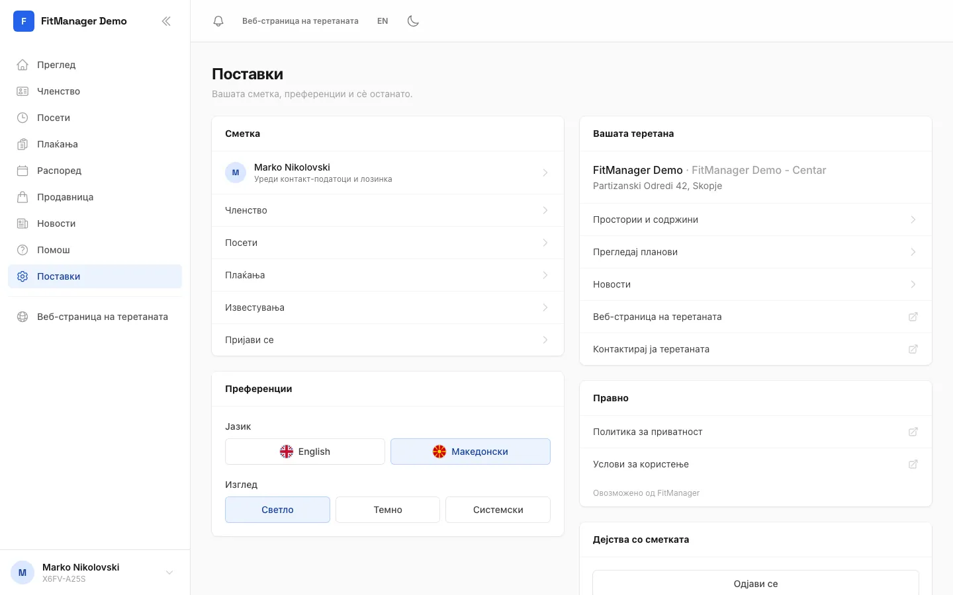Screen dimensions: 953x595
Task: Toggle dark mode with the moon icon
Action: pos(413,21)
